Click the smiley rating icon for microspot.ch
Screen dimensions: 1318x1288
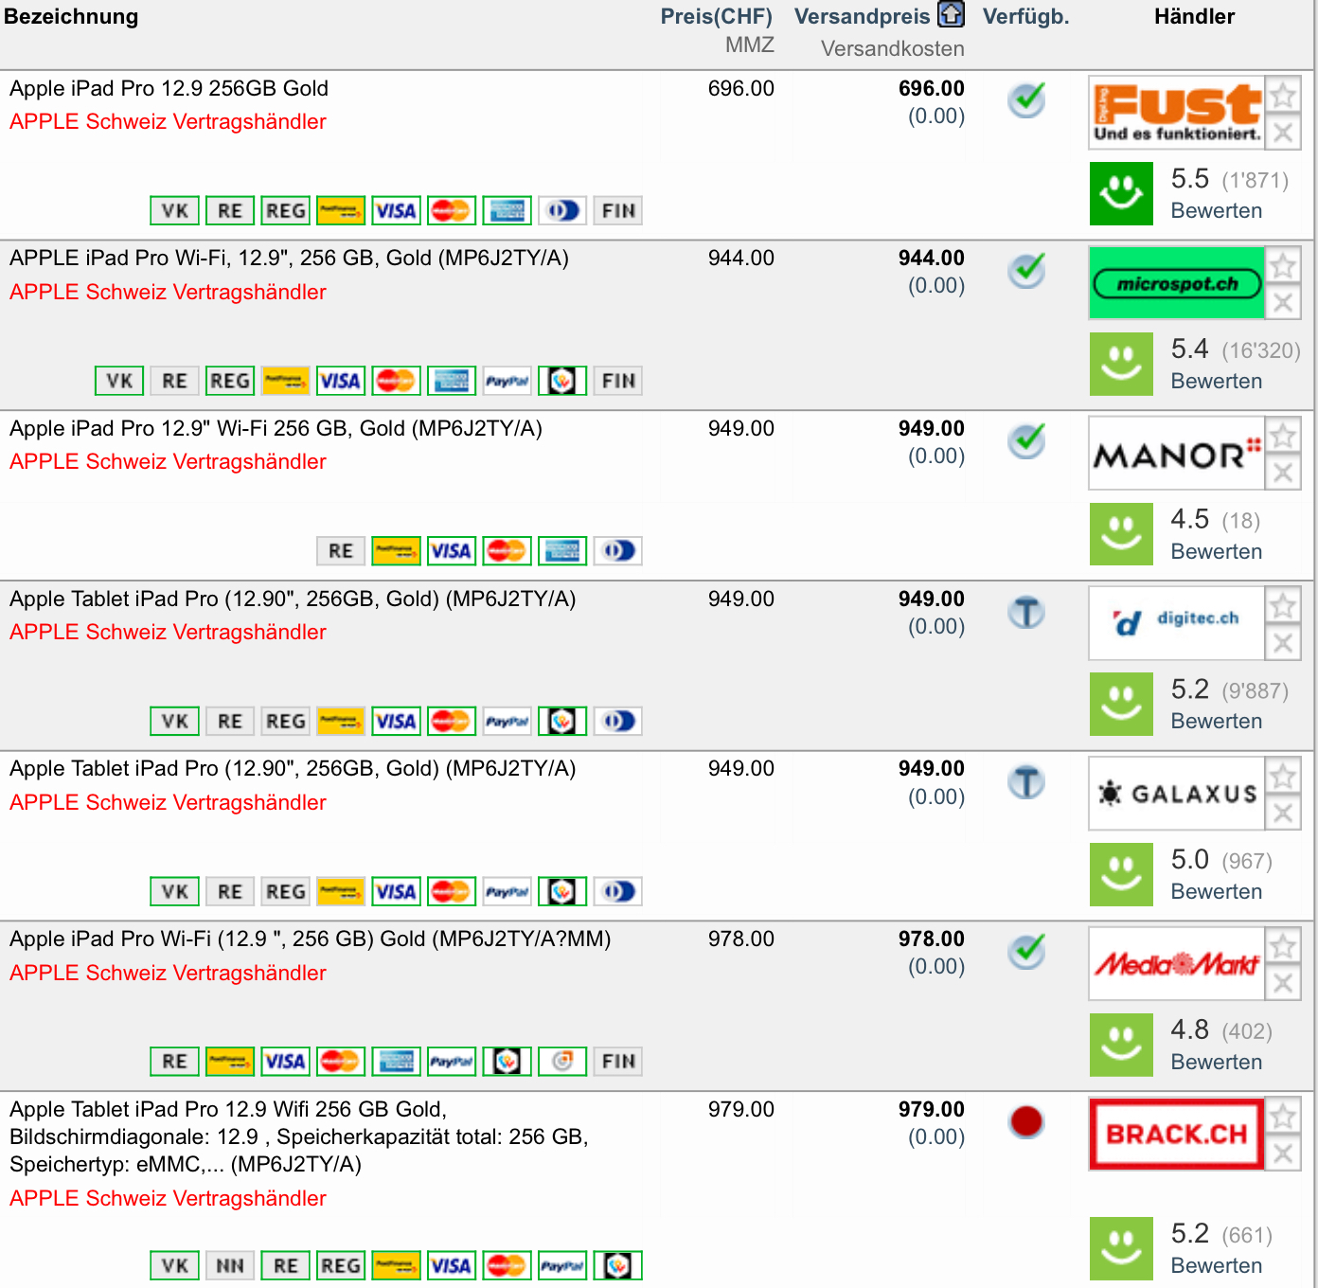click(x=1121, y=364)
